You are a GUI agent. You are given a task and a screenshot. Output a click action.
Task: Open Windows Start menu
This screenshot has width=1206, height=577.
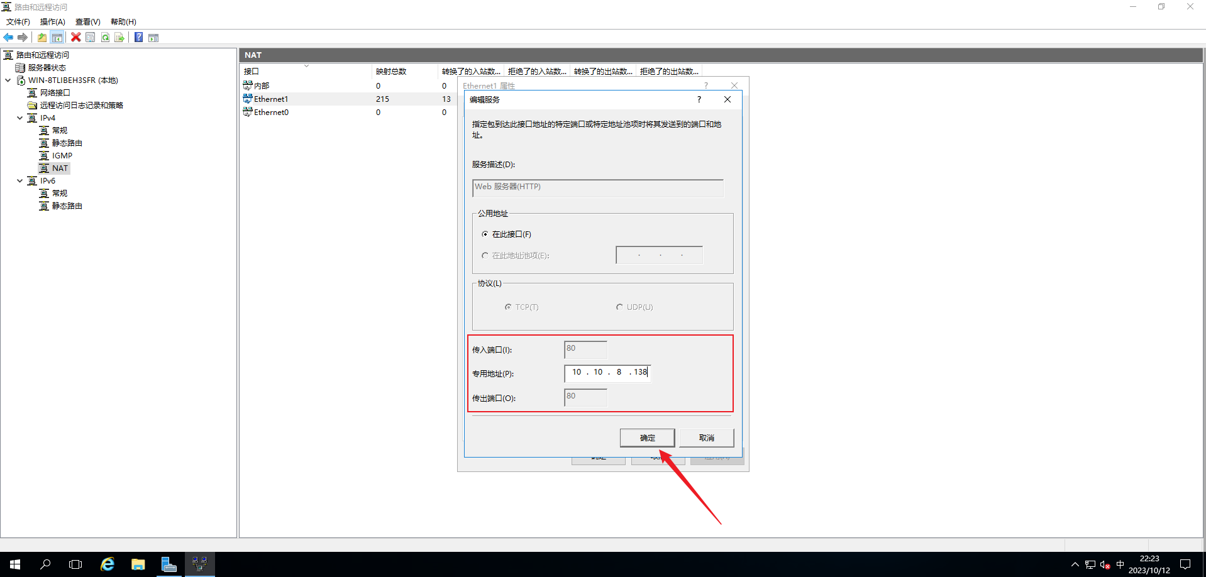pyautogui.click(x=15, y=564)
